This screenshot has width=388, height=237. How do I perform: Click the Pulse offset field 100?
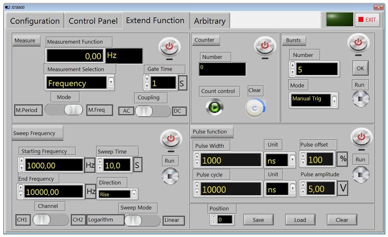pos(320,159)
